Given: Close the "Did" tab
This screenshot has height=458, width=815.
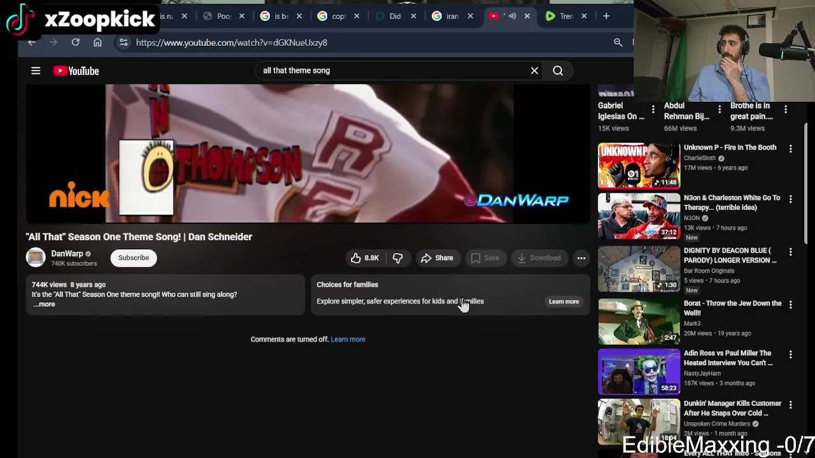Looking at the screenshot, I should (x=413, y=16).
